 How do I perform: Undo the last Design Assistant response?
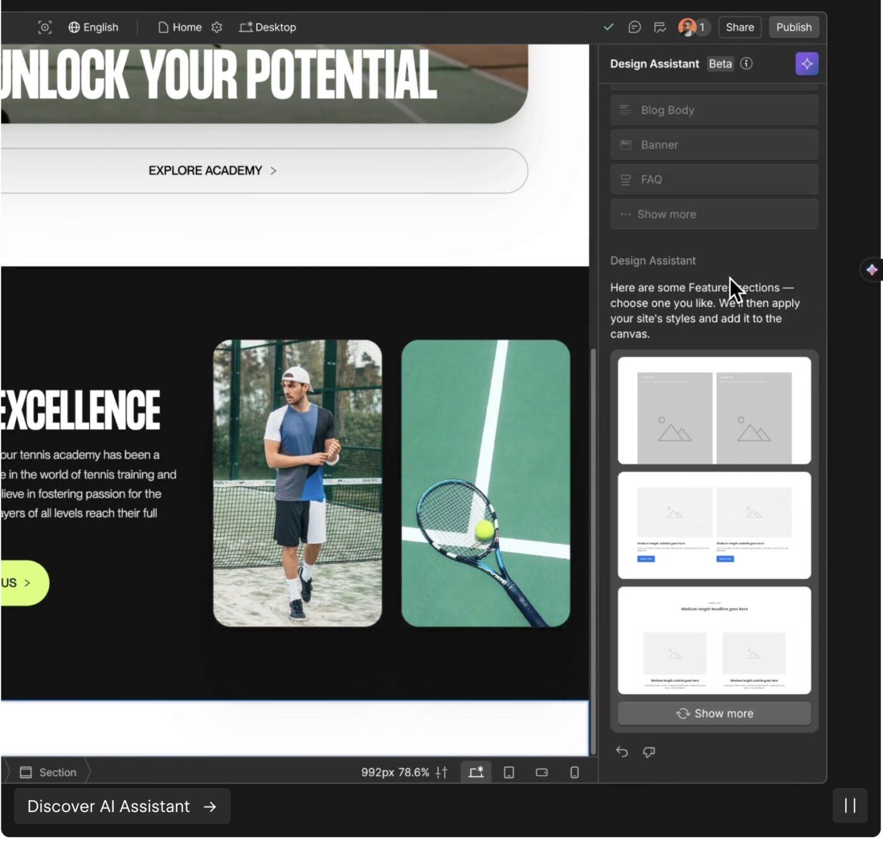point(622,751)
